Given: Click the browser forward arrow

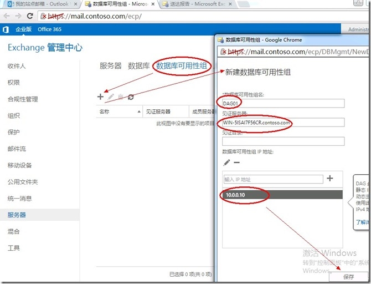Looking at the screenshot, I should point(18,16).
